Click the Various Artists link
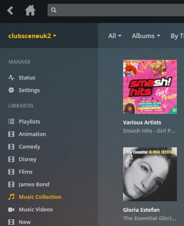The image size is (184, 226). [x=142, y=122]
